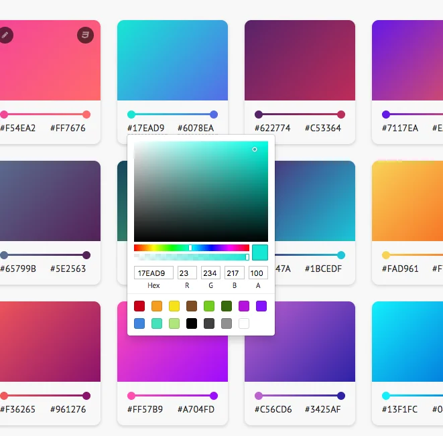Click the orchid stop for #C56CD6
This screenshot has height=436, width=443.
click(x=259, y=396)
